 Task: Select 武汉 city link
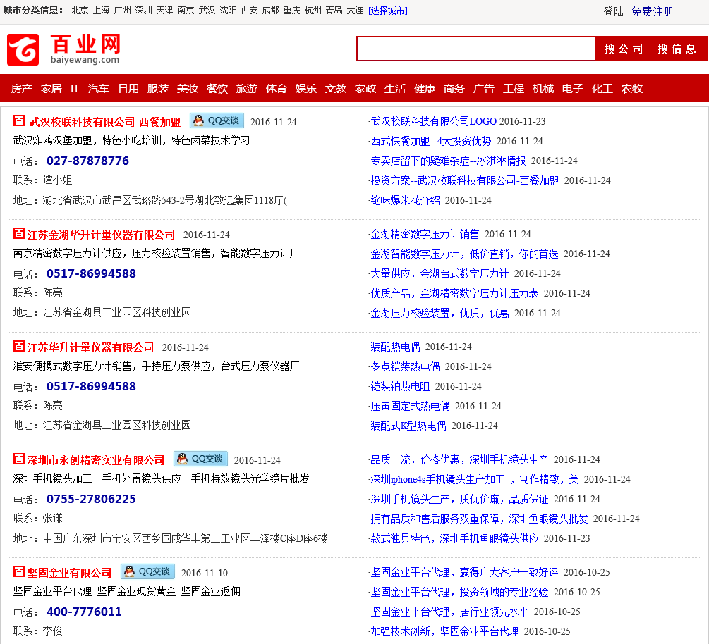point(207,11)
